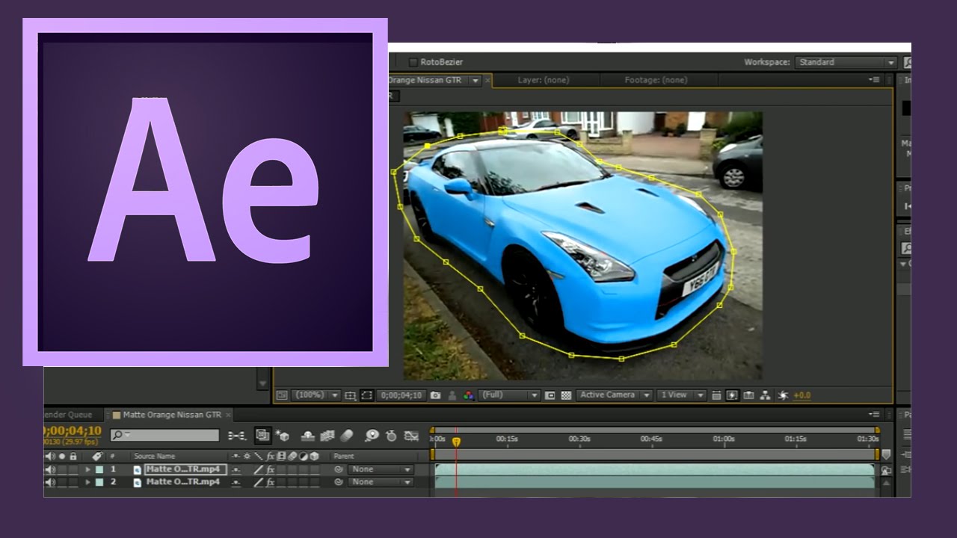Click the timeline playhead current-time indicator
The height and width of the screenshot is (538, 957).
pos(456,442)
